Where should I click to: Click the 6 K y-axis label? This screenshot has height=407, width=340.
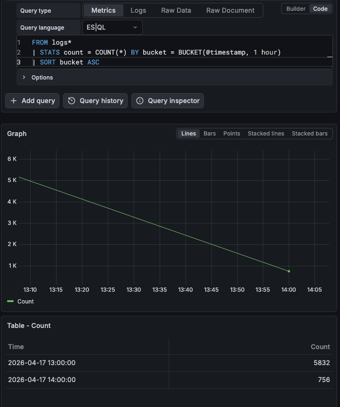click(x=12, y=159)
